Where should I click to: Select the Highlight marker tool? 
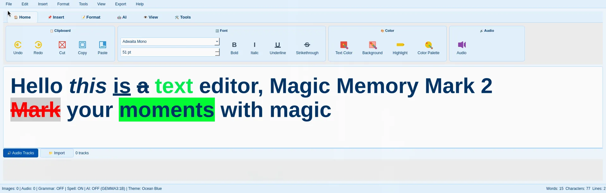pyautogui.click(x=400, y=45)
